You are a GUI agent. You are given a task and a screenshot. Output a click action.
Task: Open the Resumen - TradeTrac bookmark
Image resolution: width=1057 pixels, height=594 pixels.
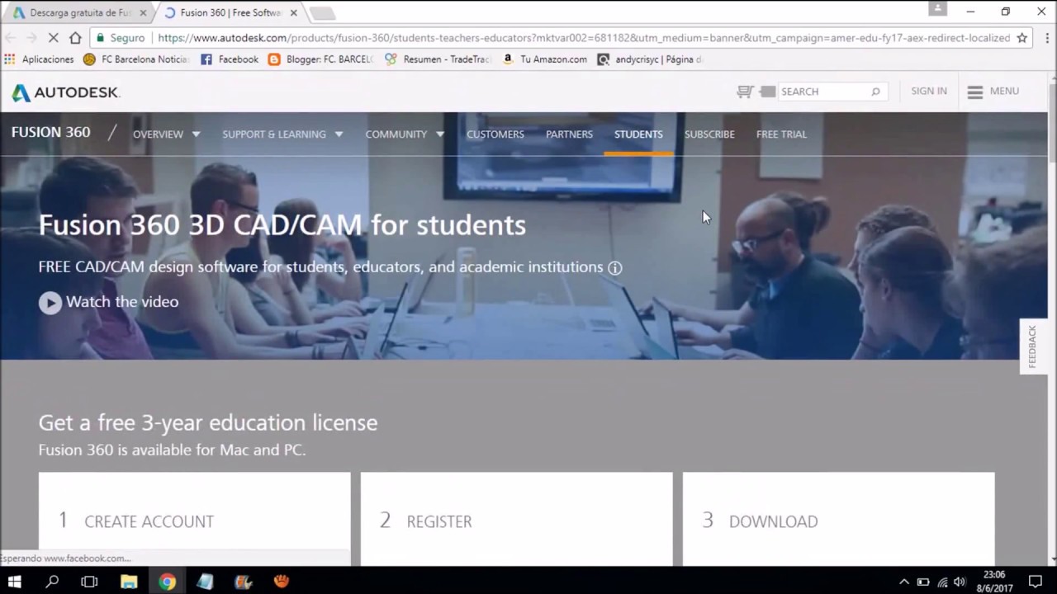click(438, 59)
